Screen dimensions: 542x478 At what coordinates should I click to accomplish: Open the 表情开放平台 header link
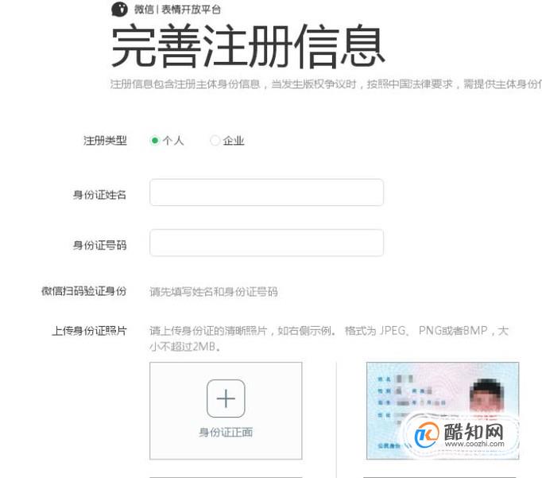coord(191,10)
